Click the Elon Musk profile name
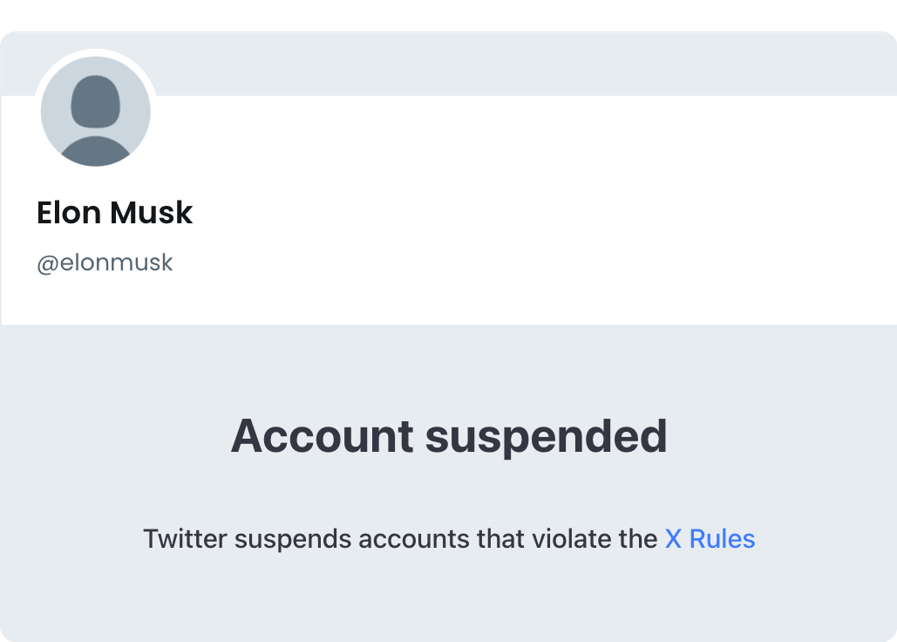 click(x=114, y=212)
